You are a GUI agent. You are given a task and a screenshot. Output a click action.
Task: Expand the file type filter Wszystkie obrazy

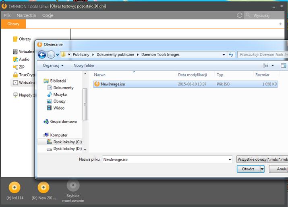point(262,159)
